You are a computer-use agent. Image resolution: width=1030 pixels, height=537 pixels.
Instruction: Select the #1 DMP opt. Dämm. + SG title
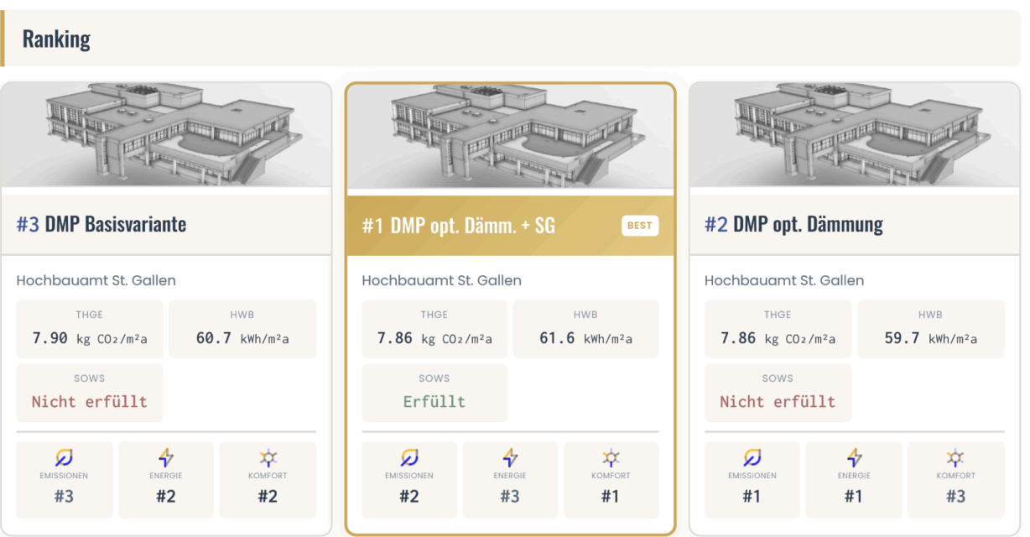(x=459, y=226)
